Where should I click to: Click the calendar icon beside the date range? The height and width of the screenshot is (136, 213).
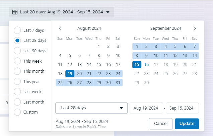point(15,12)
